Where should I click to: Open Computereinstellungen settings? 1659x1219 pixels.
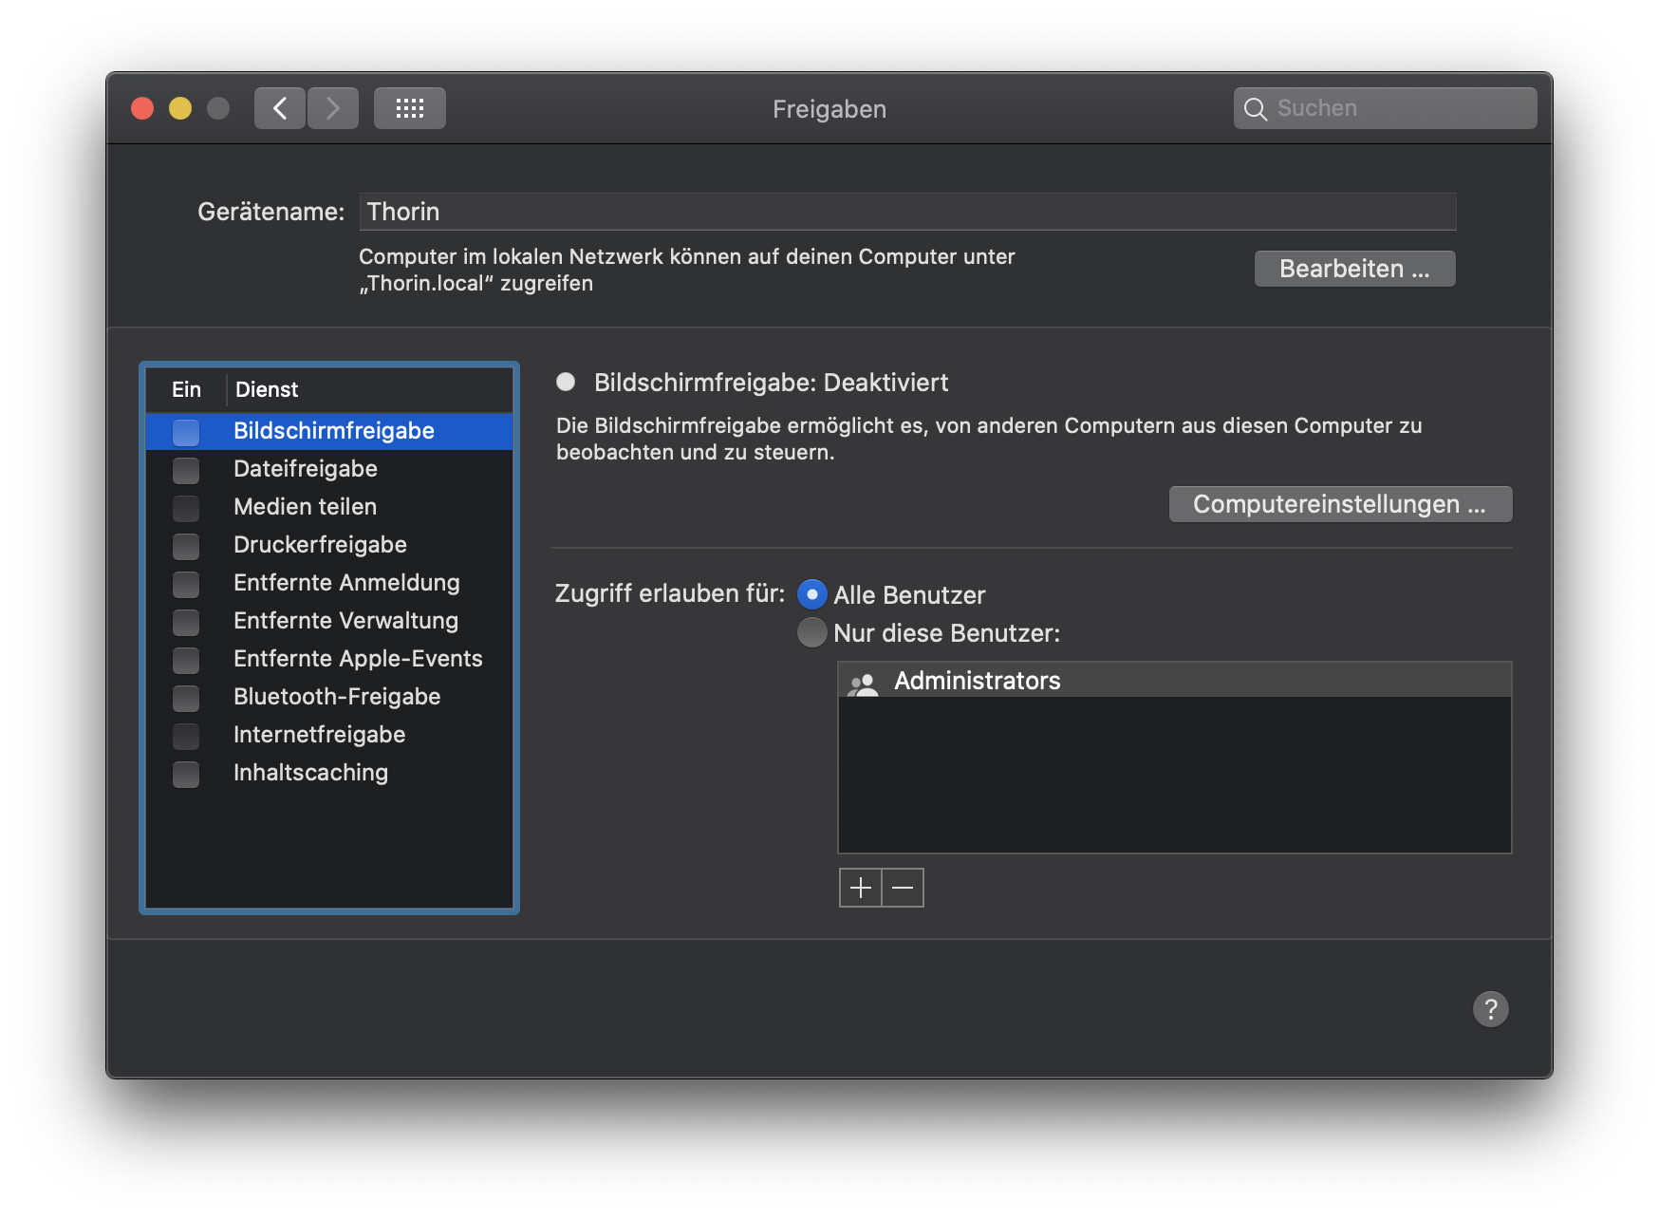point(1340,504)
